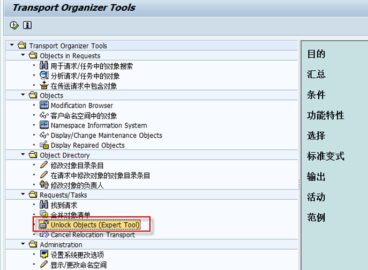
Task: Click glasses icon beside 客户命名空间中的对象
Action: point(44,115)
